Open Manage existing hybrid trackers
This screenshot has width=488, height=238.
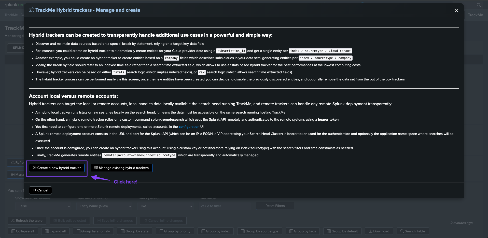pos(121,168)
